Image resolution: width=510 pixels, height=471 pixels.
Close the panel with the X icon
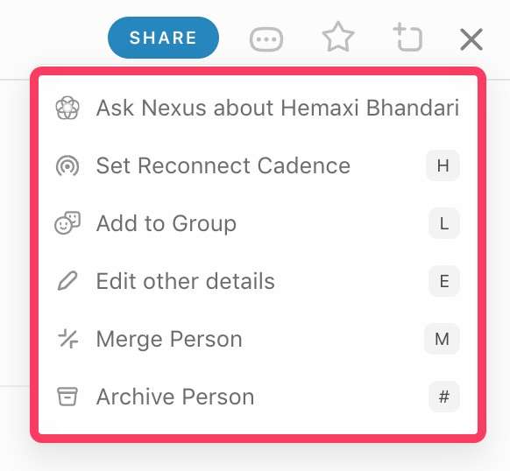click(471, 39)
